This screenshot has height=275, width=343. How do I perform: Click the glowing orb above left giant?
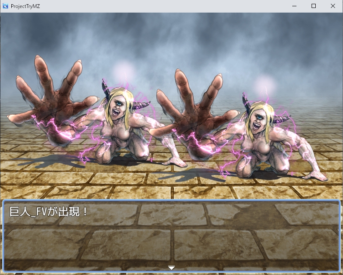click(123, 70)
